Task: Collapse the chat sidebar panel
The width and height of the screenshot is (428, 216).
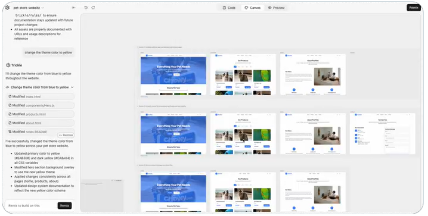Action: pyautogui.click(x=73, y=8)
